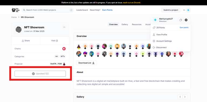Go to next gallery image with right chevron
The height and width of the screenshot is (102, 207).
click(x=185, y=97)
